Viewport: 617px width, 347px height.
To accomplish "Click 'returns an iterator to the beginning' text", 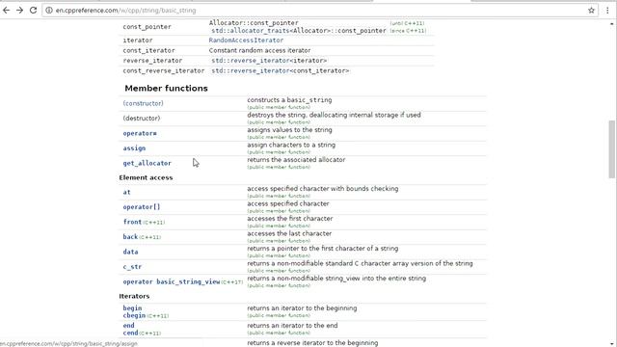I will pyautogui.click(x=302, y=308).
